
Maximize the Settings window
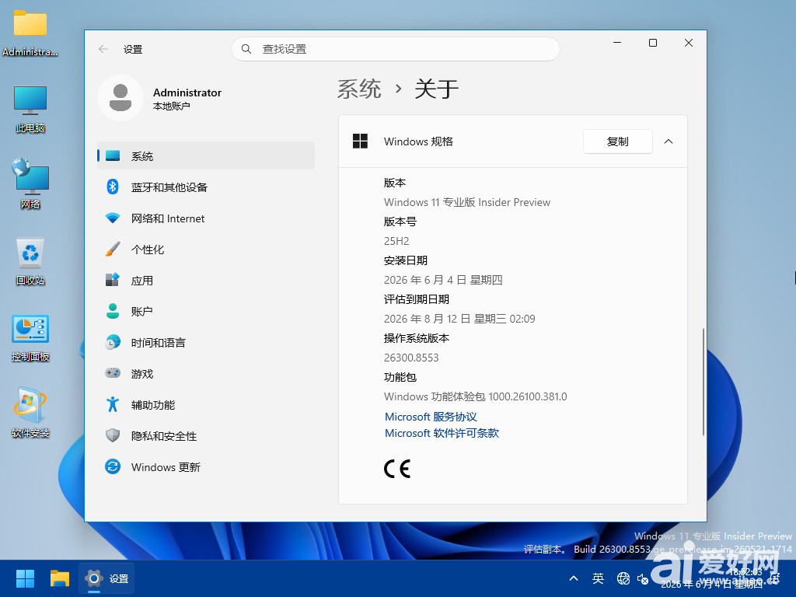point(653,44)
